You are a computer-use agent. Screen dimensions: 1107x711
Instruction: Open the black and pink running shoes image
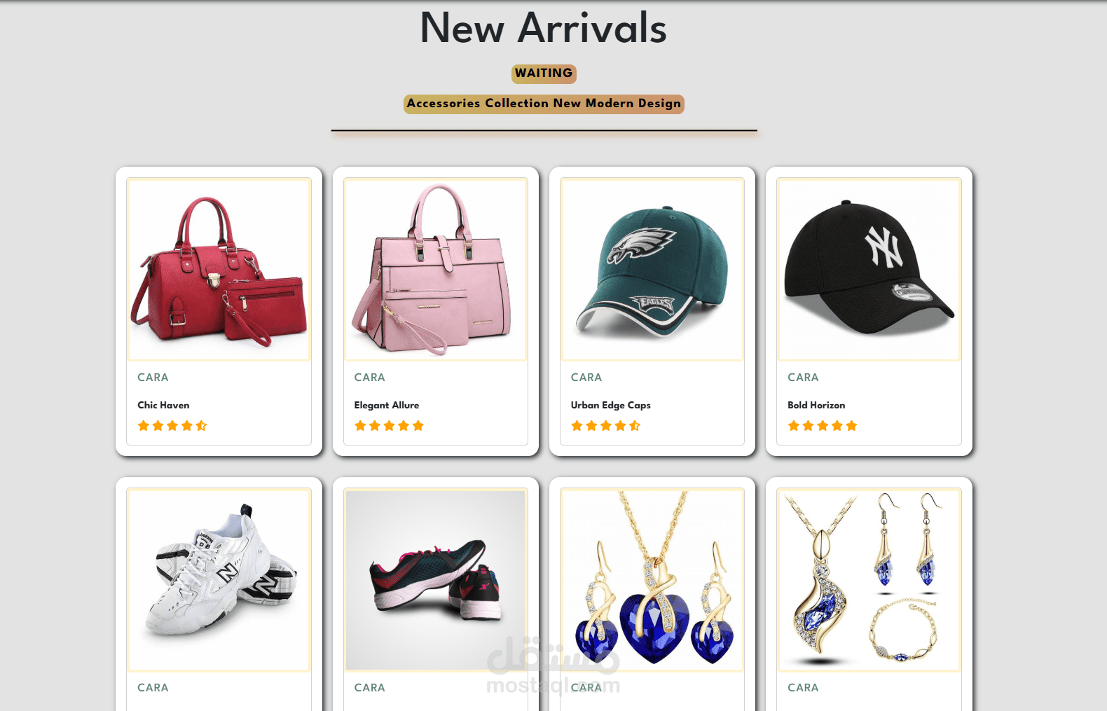436,580
